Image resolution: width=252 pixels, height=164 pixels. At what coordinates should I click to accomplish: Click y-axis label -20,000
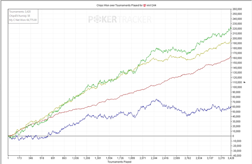pos(237,146)
